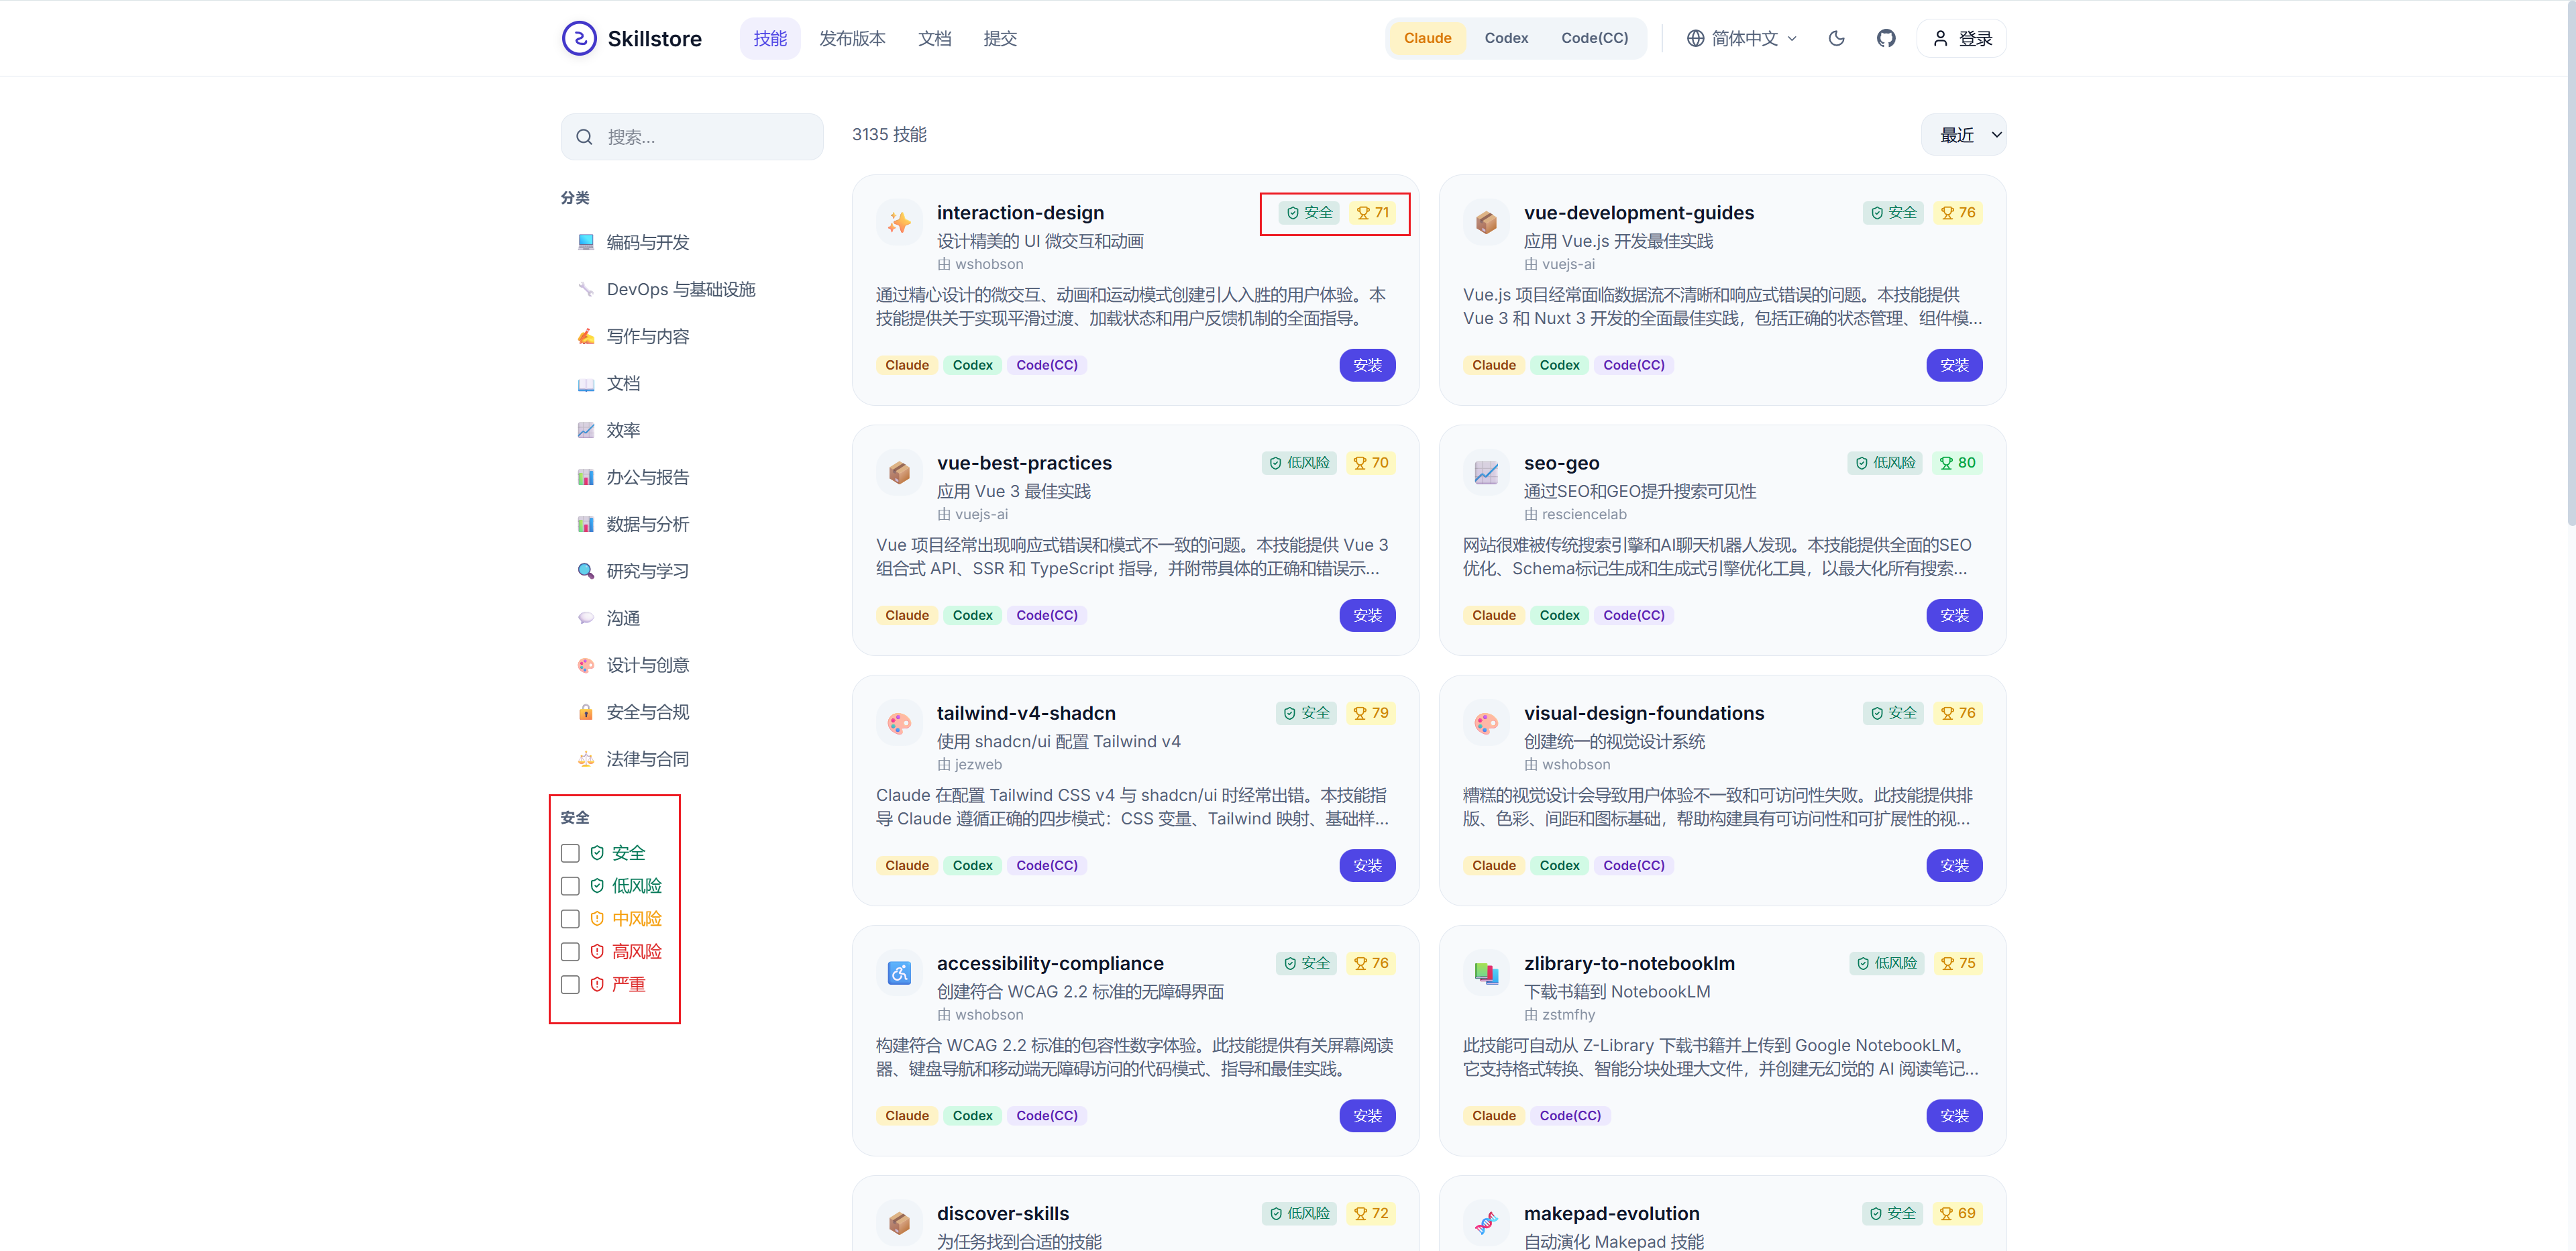Open the 技能 nav tab
This screenshot has height=1251, width=2576.
pos(770,38)
